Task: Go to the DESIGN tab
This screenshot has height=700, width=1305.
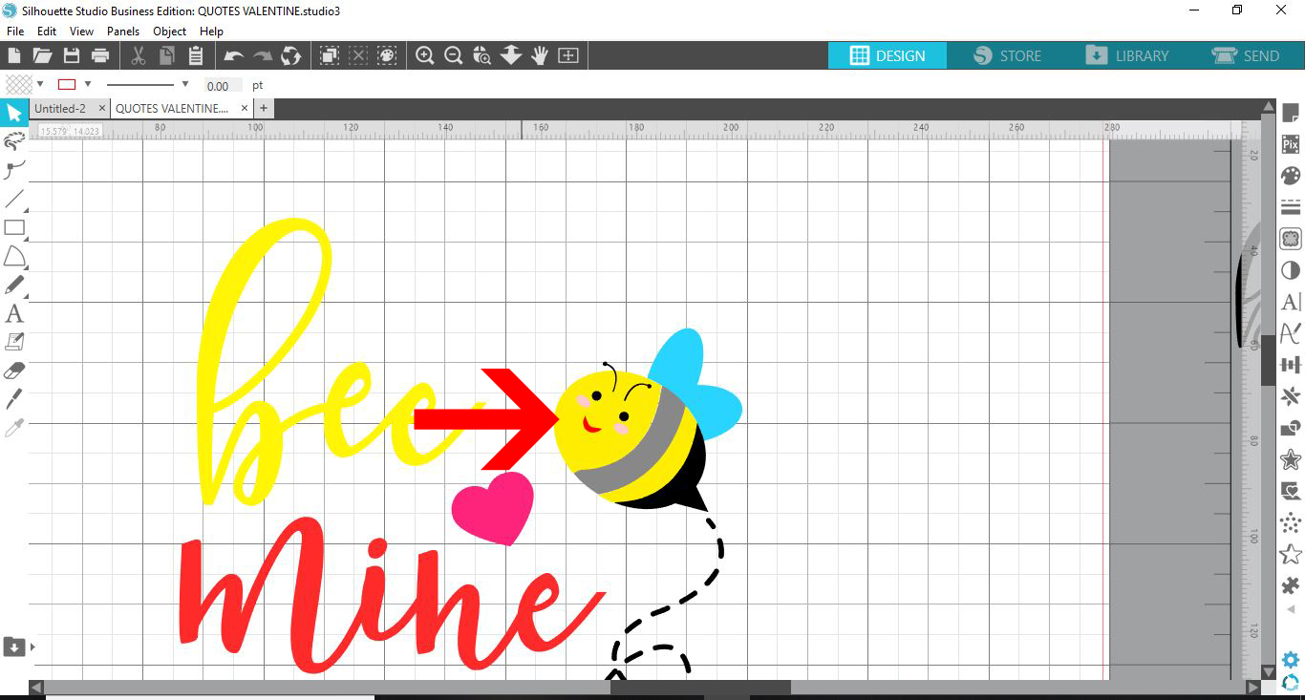Action: [888, 55]
